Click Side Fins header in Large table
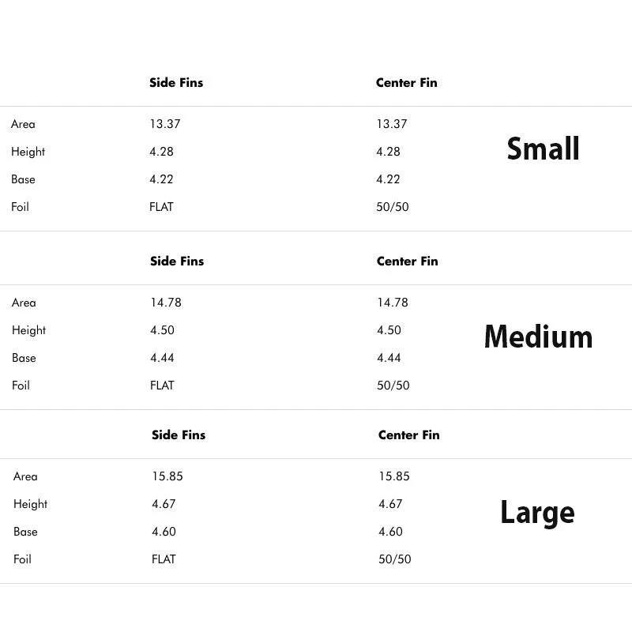 tap(179, 434)
